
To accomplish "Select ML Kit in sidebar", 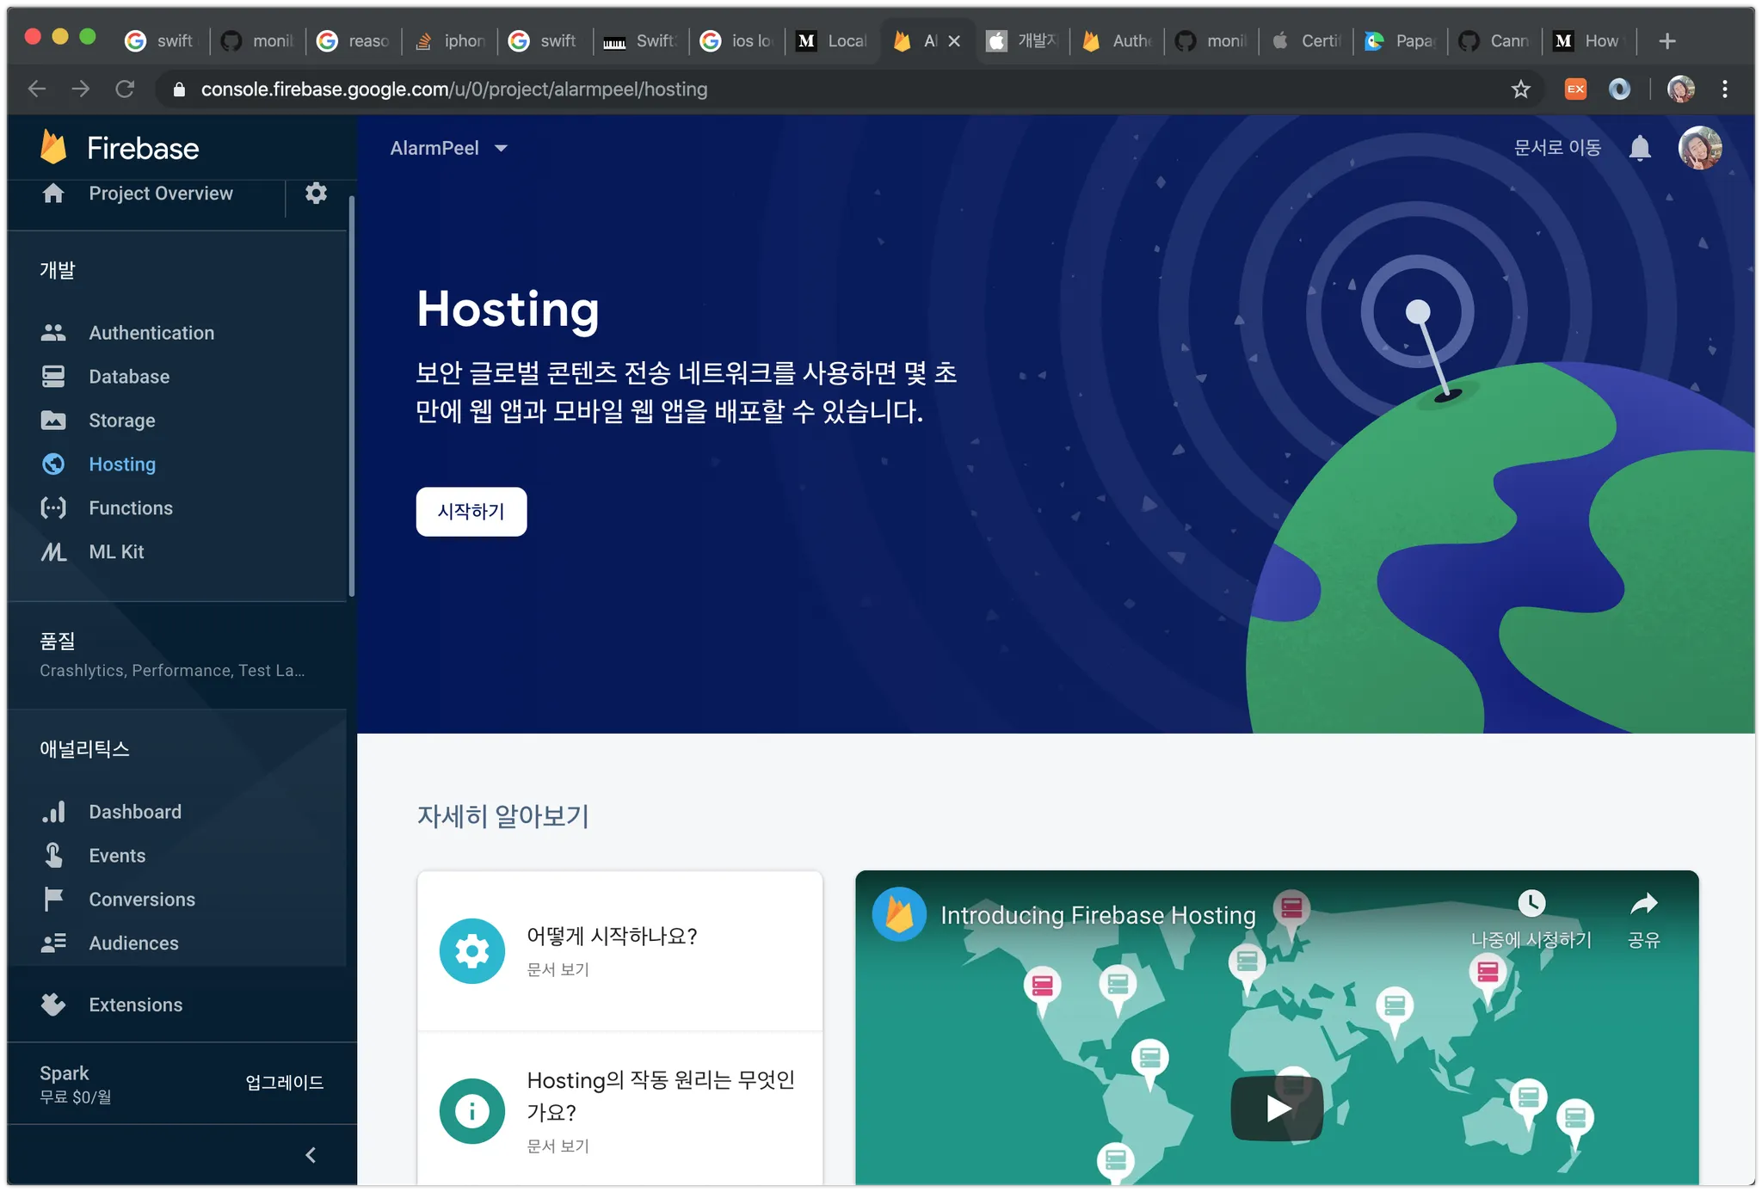I will pos(116,552).
